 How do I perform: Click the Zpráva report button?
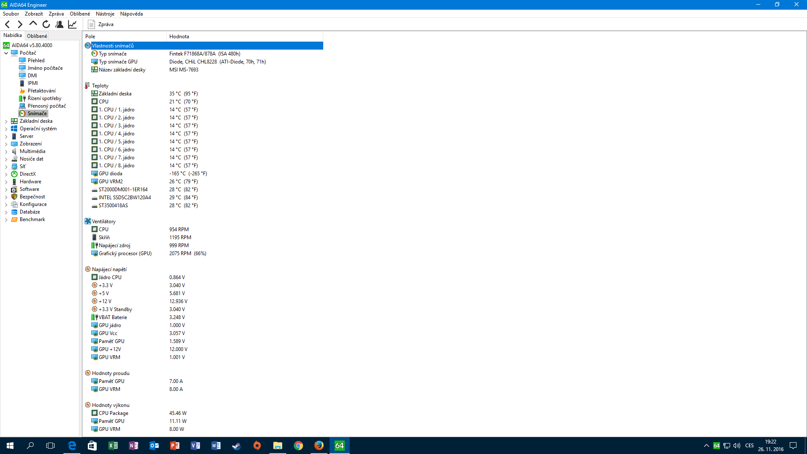point(101,24)
